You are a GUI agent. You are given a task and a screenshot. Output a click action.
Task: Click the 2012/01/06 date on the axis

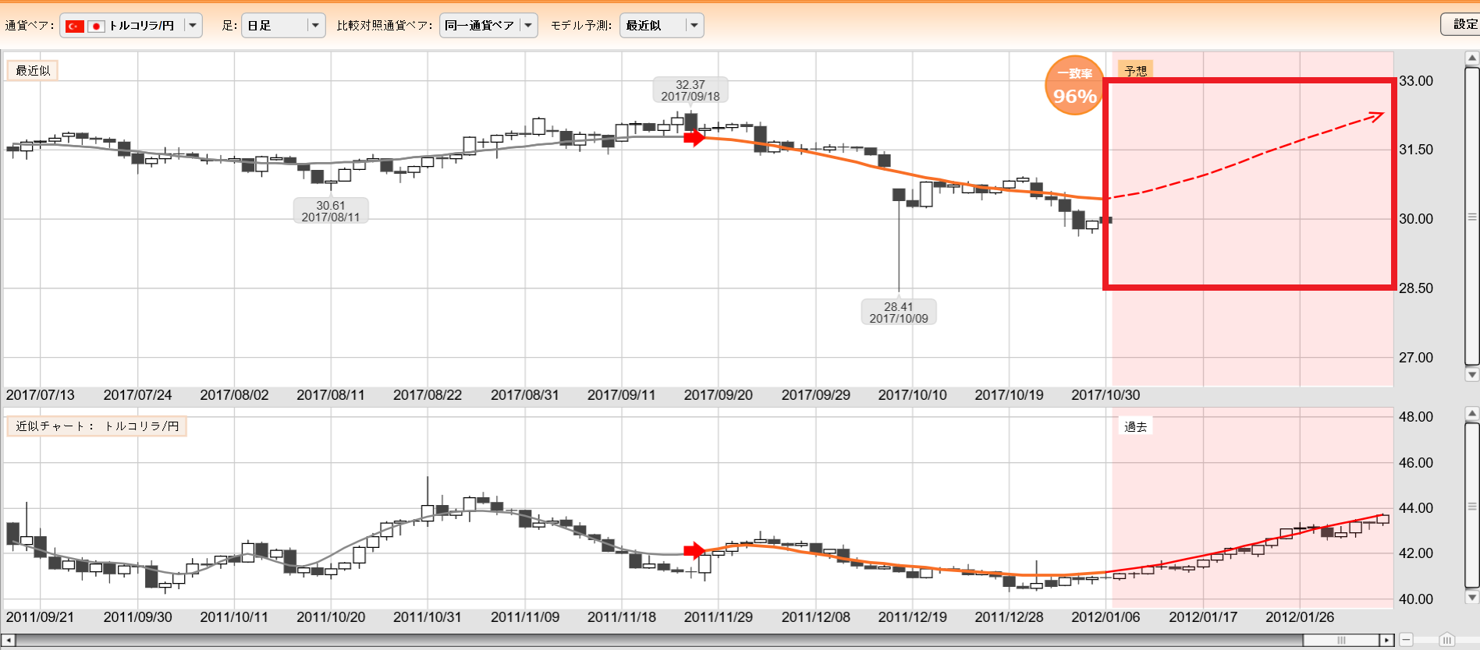point(1106,617)
